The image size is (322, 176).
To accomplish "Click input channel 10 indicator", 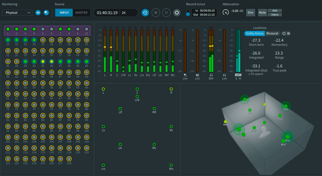I will click(x=87, y=29).
